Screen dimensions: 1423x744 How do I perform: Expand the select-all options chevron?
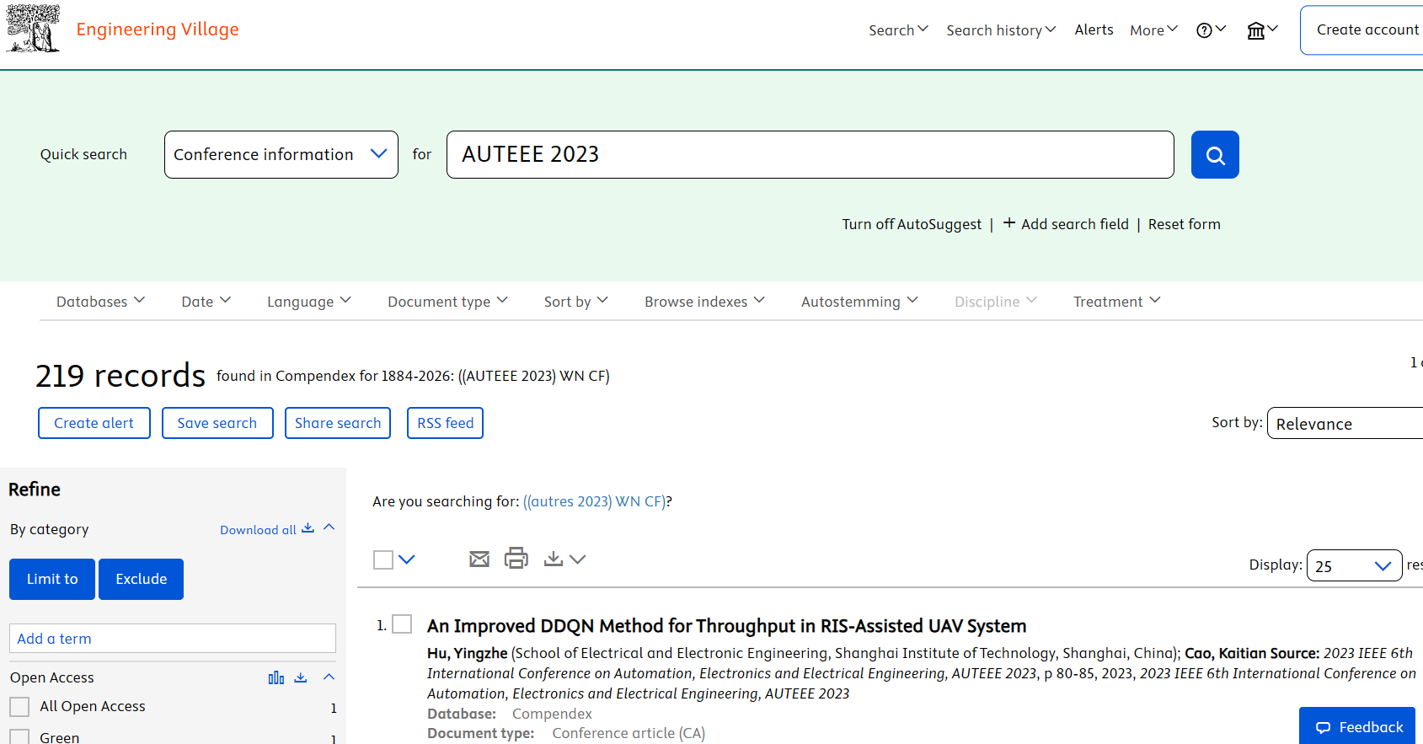click(x=407, y=559)
